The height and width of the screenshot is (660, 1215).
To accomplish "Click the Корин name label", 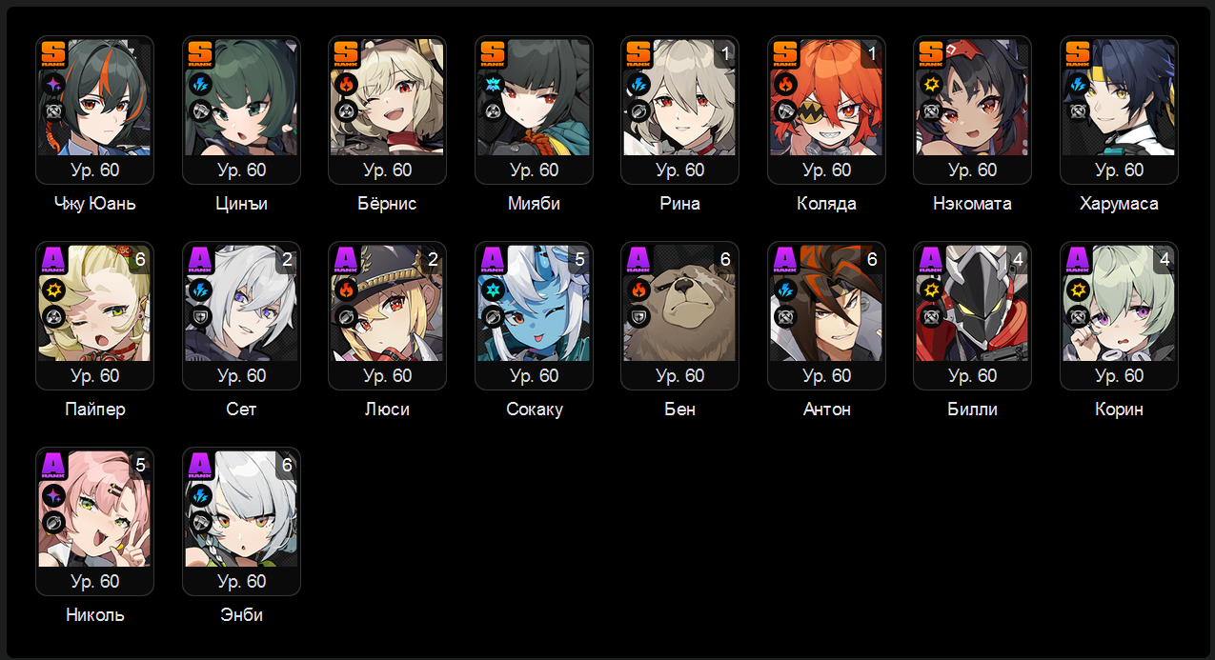I will point(1120,410).
